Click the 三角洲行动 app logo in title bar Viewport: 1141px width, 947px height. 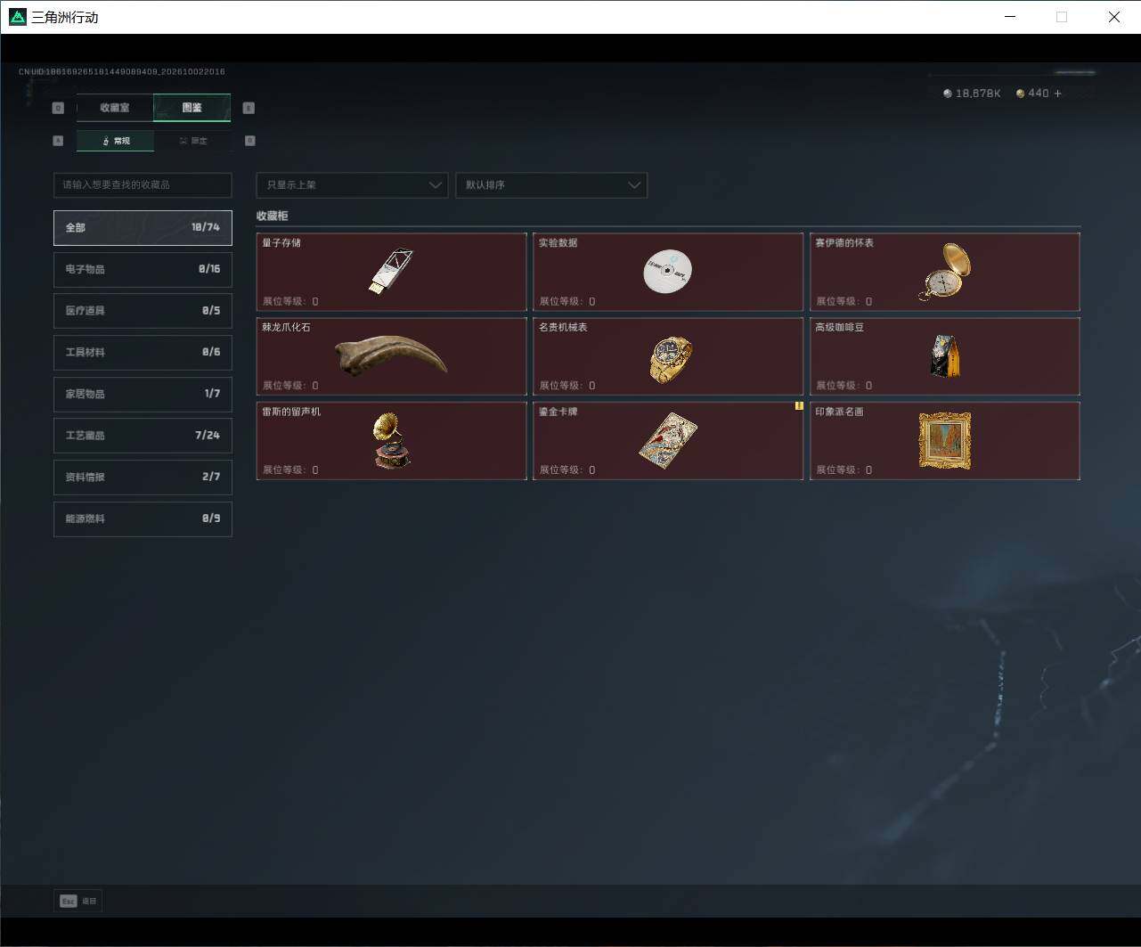(x=17, y=17)
